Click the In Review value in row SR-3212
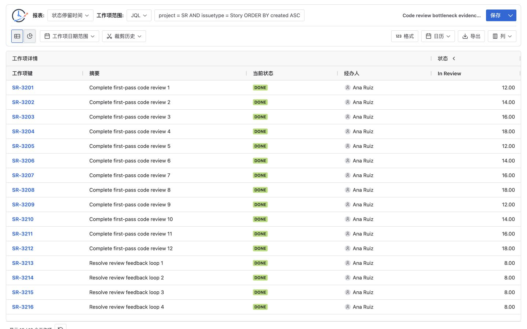 click(508, 249)
